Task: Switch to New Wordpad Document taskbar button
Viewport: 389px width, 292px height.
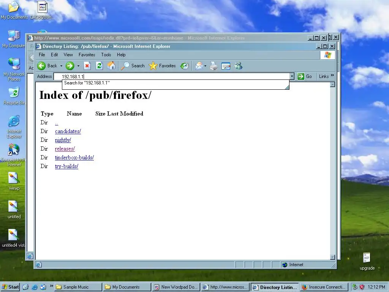Action: (x=176, y=287)
